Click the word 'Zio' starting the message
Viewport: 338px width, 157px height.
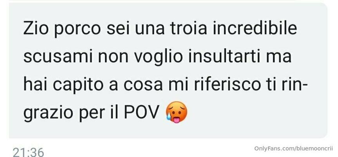[x=36, y=29]
